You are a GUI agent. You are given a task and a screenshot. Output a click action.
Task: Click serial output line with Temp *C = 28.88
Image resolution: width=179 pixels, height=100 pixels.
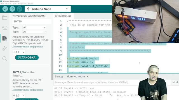click(x=96, y=96)
